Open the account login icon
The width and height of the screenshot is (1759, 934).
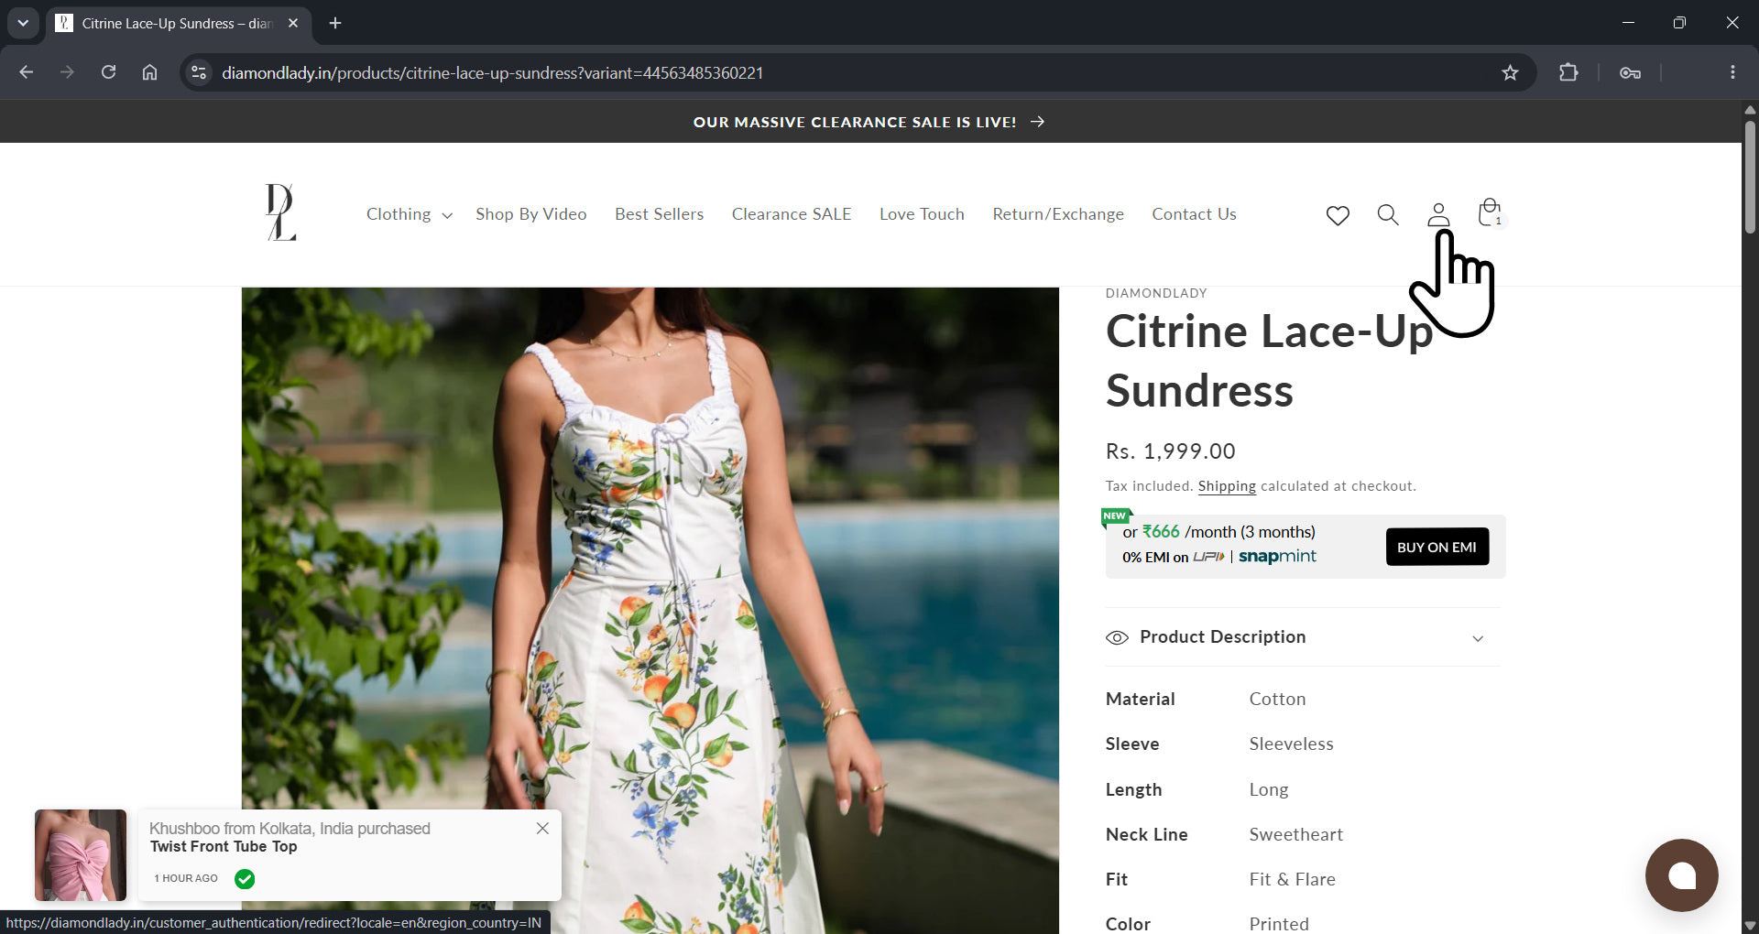click(x=1438, y=215)
